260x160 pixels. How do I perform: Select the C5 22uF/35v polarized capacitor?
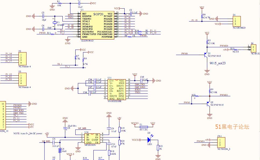pyautogui.click(x=65, y=128)
